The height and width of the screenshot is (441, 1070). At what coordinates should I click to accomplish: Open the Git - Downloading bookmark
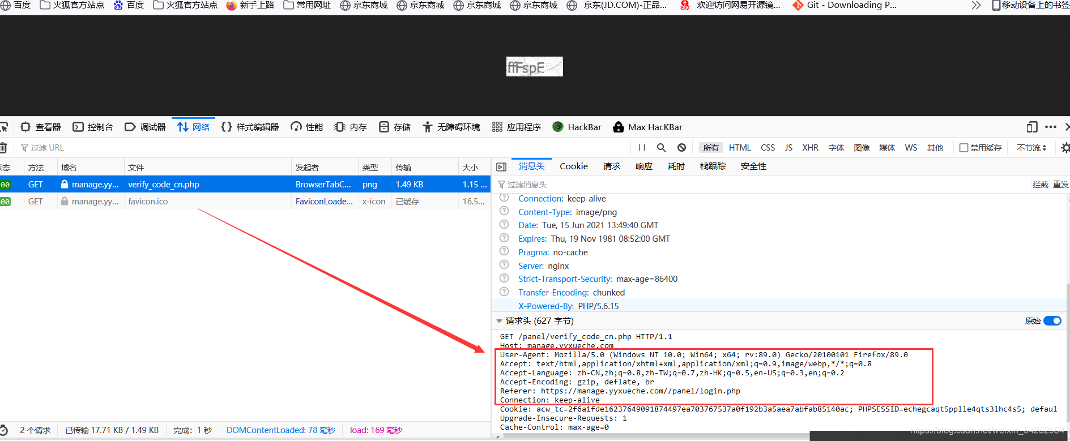(x=845, y=5)
